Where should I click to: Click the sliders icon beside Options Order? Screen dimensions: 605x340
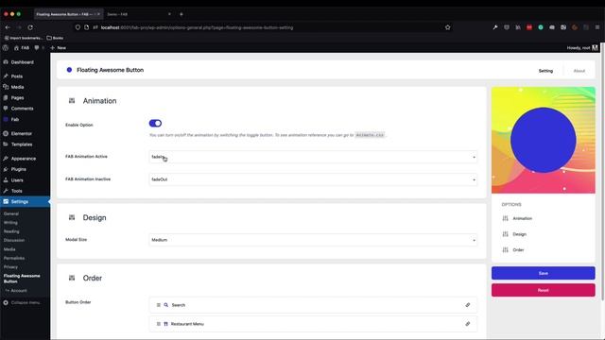coord(505,250)
